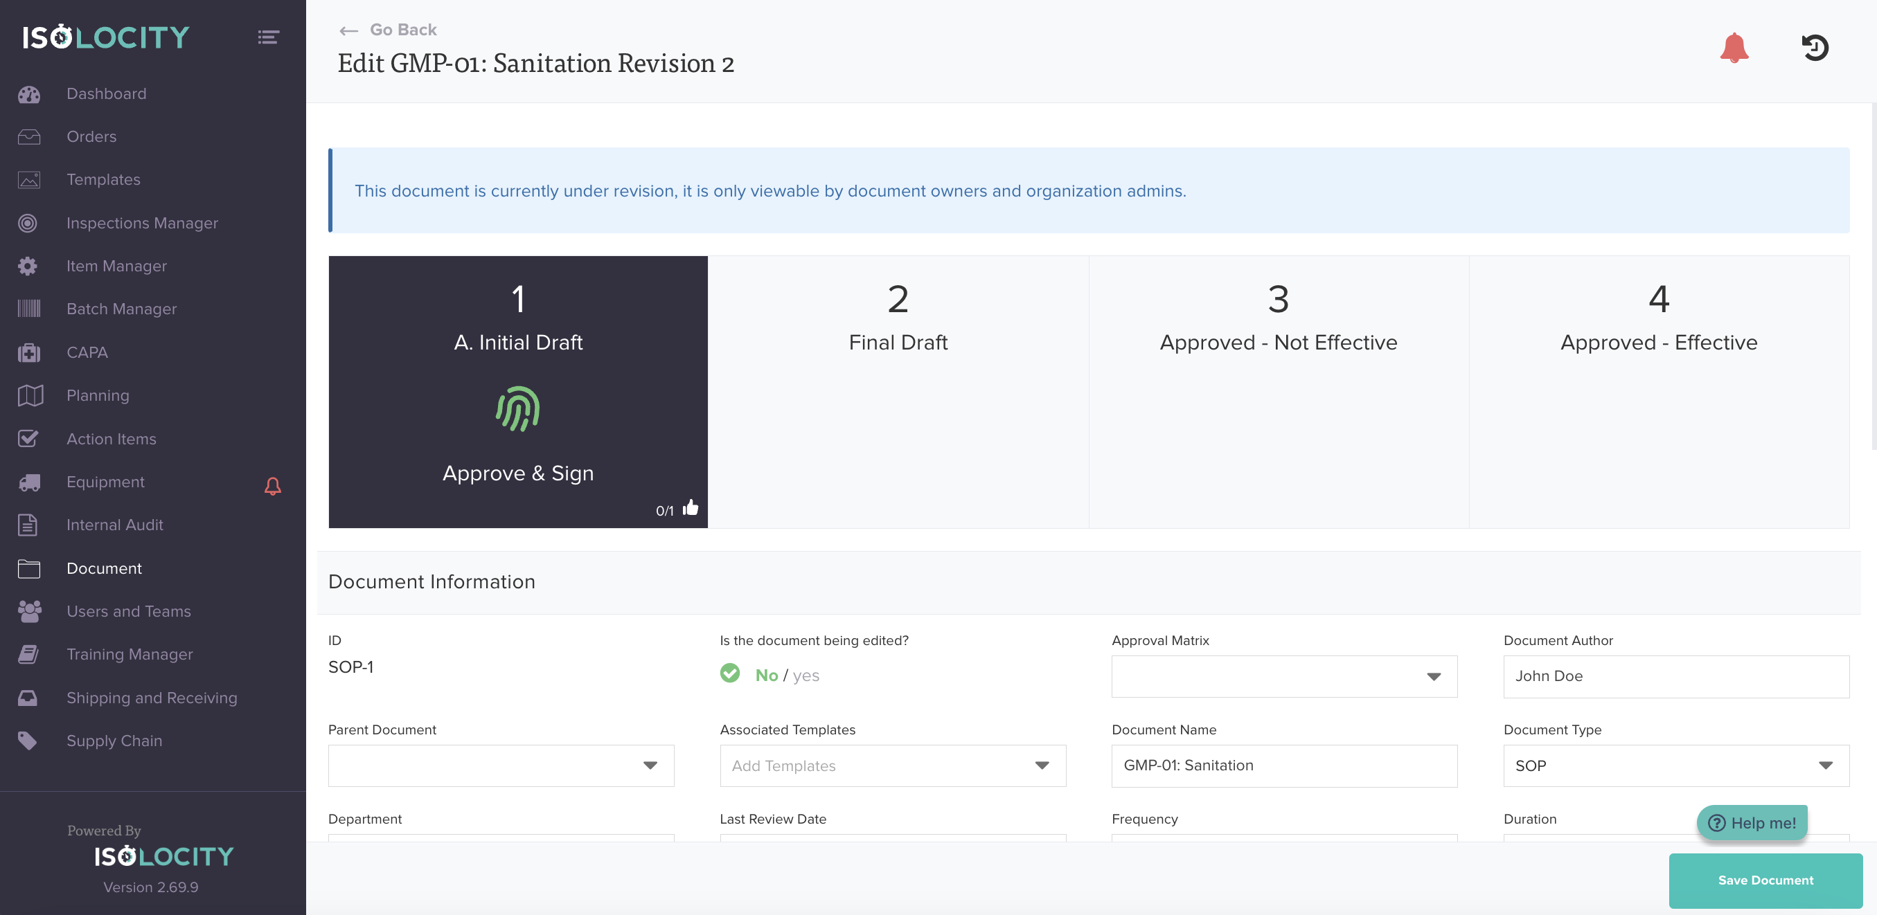Expand the Approval Matrix dropdown
Image resolution: width=1877 pixels, height=915 pixels.
(x=1284, y=676)
